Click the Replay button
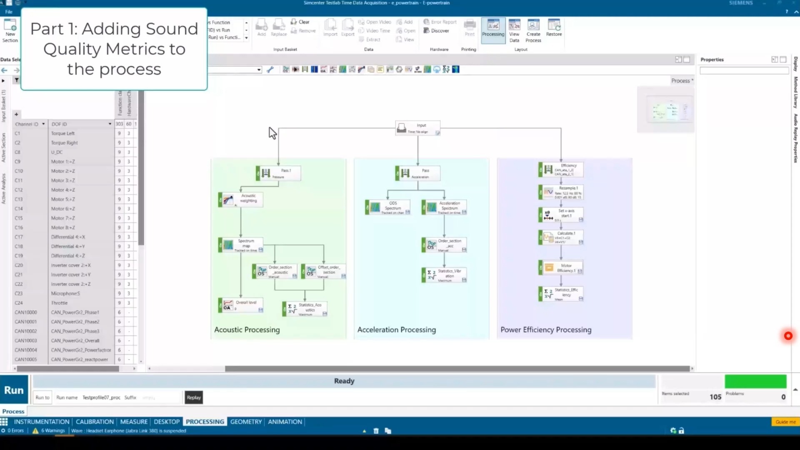The height and width of the screenshot is (450, 800). coord(194,397)
